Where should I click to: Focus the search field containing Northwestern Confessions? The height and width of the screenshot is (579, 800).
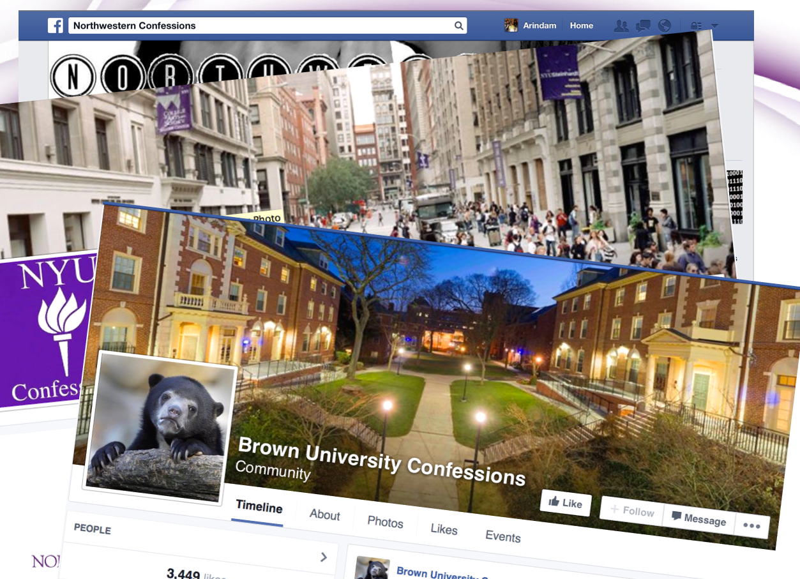[x=267, y=26]
